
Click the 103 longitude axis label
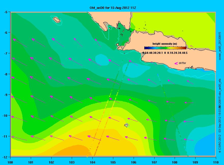pos(72,162)
